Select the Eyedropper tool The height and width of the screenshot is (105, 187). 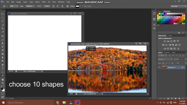3,32
